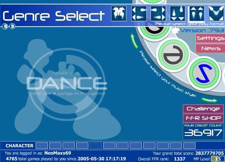
Task: Click the darker fifth CHARACTER slot
Action: [x=96, y=146]
